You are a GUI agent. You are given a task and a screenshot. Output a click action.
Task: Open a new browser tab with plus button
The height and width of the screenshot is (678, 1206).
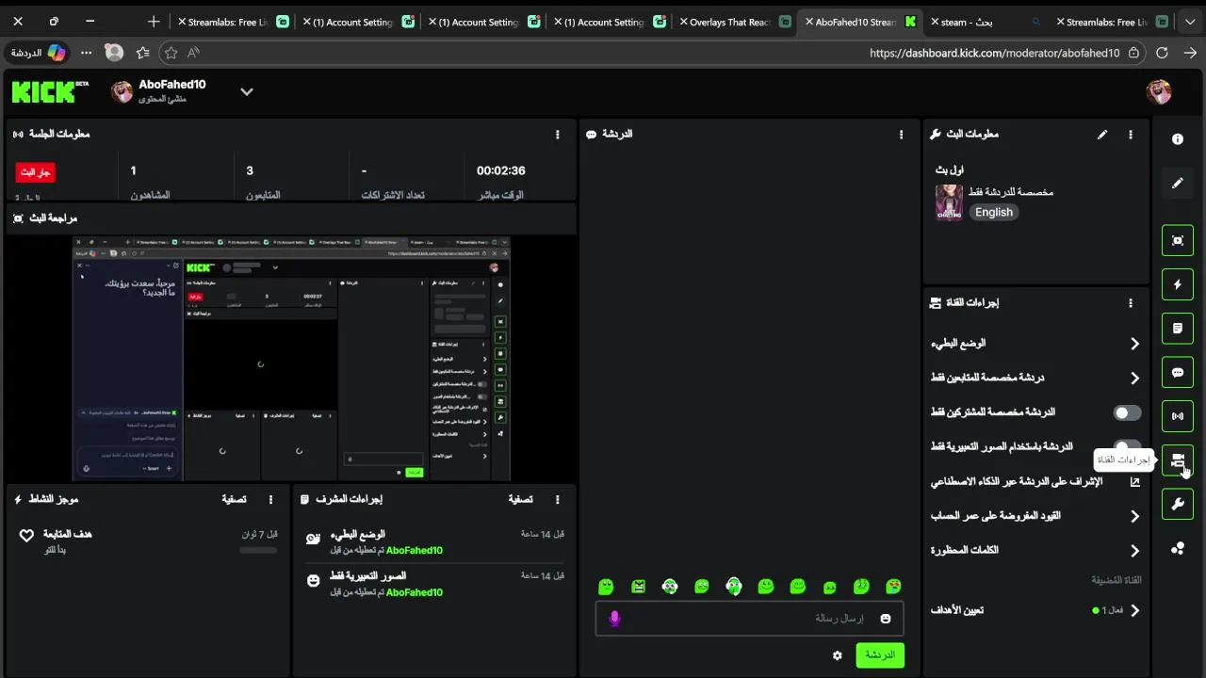pyautogui.click(x=154, y=22)
